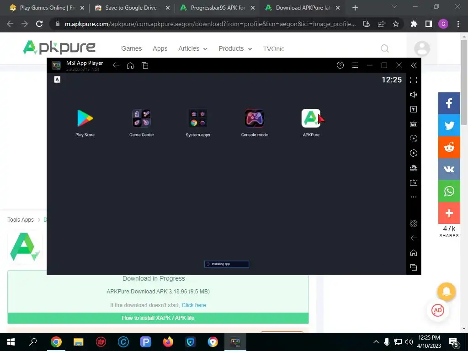Open Chrome extensions puzzle icon
The width and height of the screenshot is (468, 351).
pos(414,24)
